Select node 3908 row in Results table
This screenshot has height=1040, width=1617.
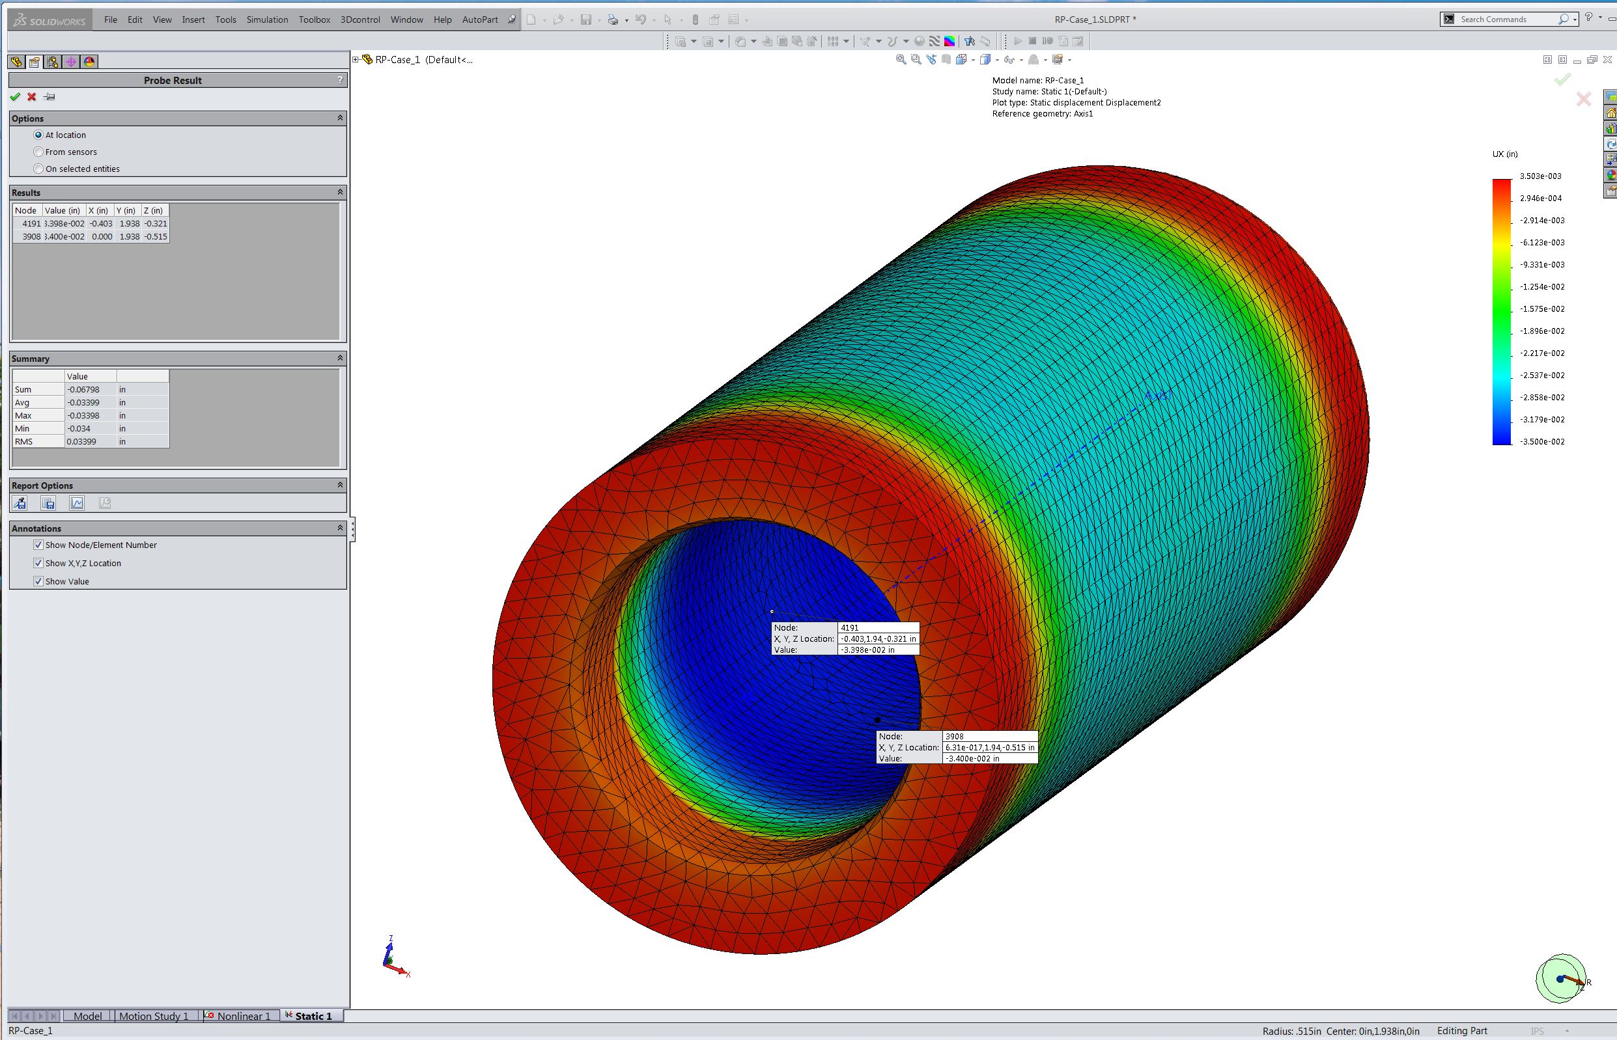(x=91, y=236)
